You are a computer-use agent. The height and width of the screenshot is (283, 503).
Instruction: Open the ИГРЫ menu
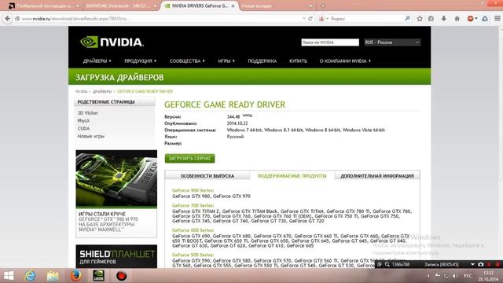tap(226, 61)
